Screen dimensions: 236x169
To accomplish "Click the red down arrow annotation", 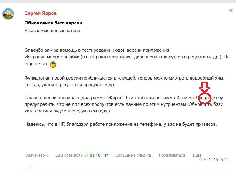I will [x=205, y=88].
